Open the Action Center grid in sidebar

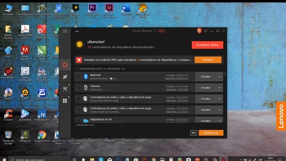pos(65,101)
